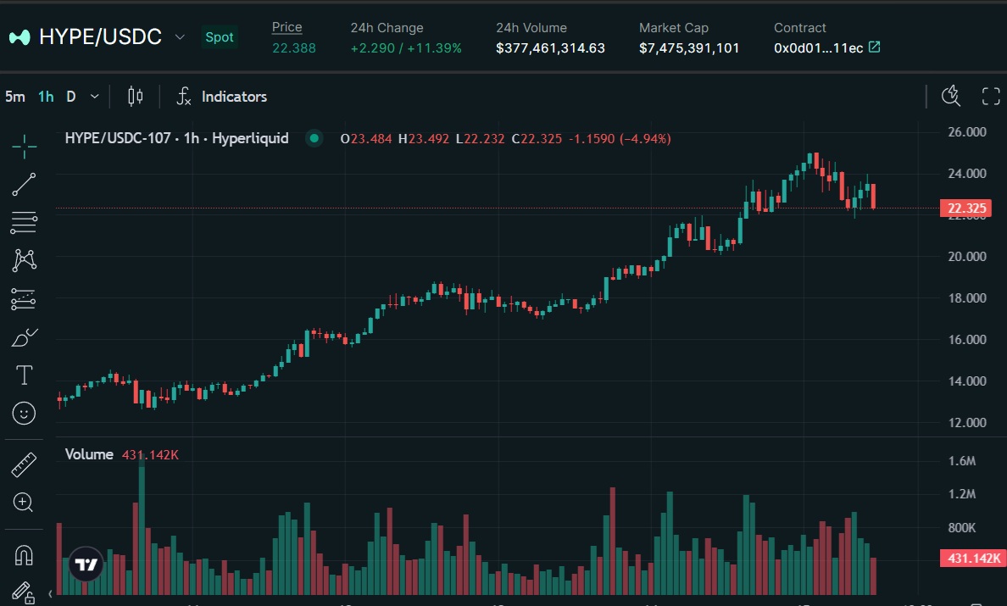Select the ruler measure tool
1007x606 pixels.
[x=25, y=465]
